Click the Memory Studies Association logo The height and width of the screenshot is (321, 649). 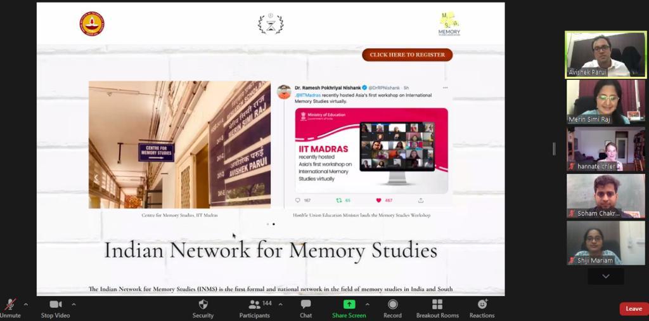point(449,24)
